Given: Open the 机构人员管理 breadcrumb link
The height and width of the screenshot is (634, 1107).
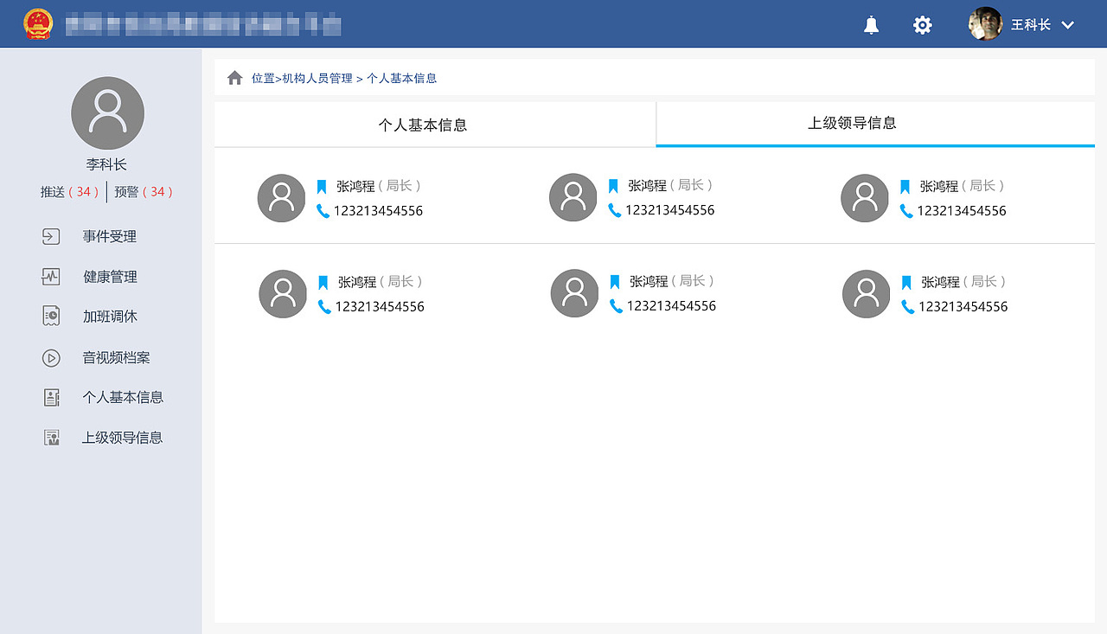Looking at the screenshot, I should click(317, 78).
